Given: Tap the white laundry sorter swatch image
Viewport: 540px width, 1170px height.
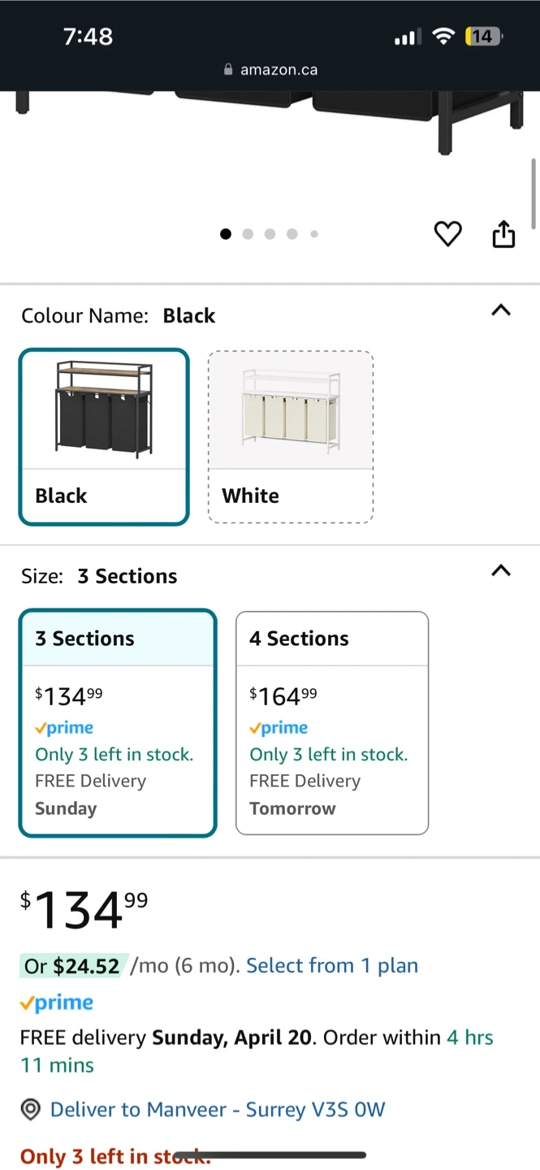Looking at the screenshot, I should [291, 410].
